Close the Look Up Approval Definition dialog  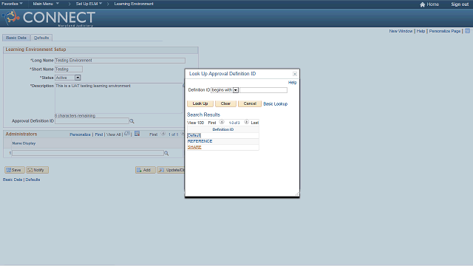[295, 74]
